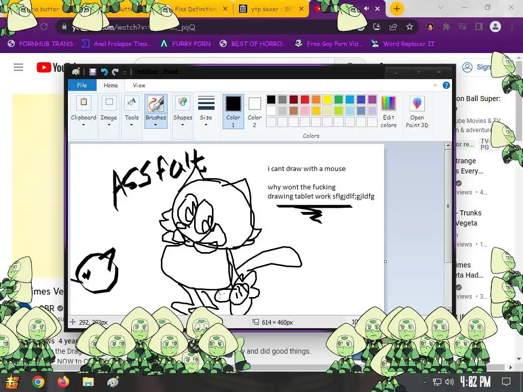Open the BEST OF HORRO... bookmark
Image resolution: width=523 pixels, height=392 pixels.
point(253,44)
